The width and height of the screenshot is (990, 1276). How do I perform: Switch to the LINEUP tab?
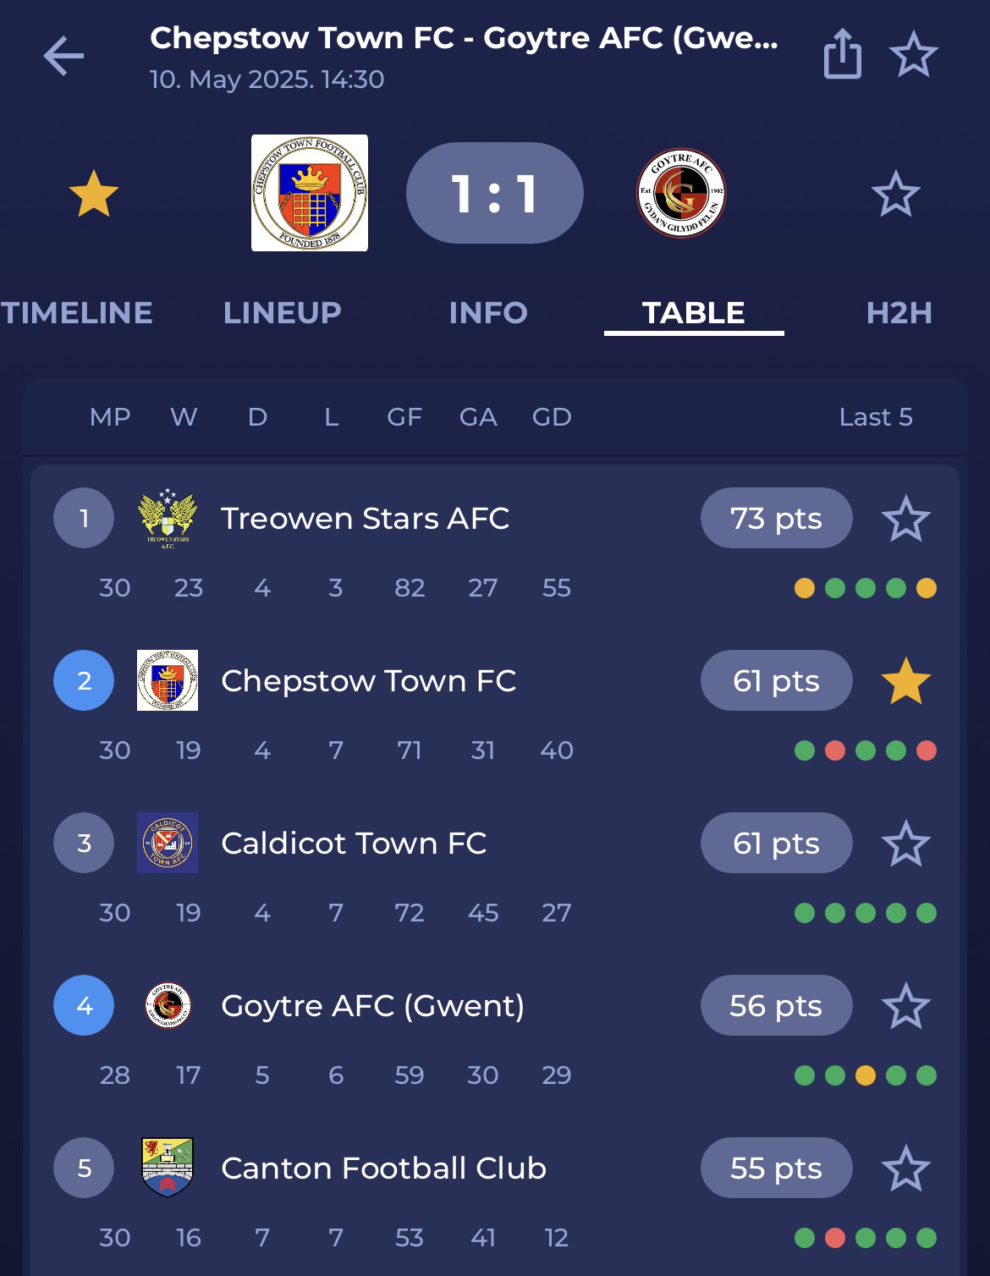[282, 313]
